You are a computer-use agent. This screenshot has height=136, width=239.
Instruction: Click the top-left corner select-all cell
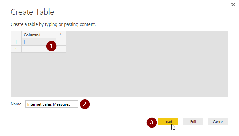[x=16, y=35]
